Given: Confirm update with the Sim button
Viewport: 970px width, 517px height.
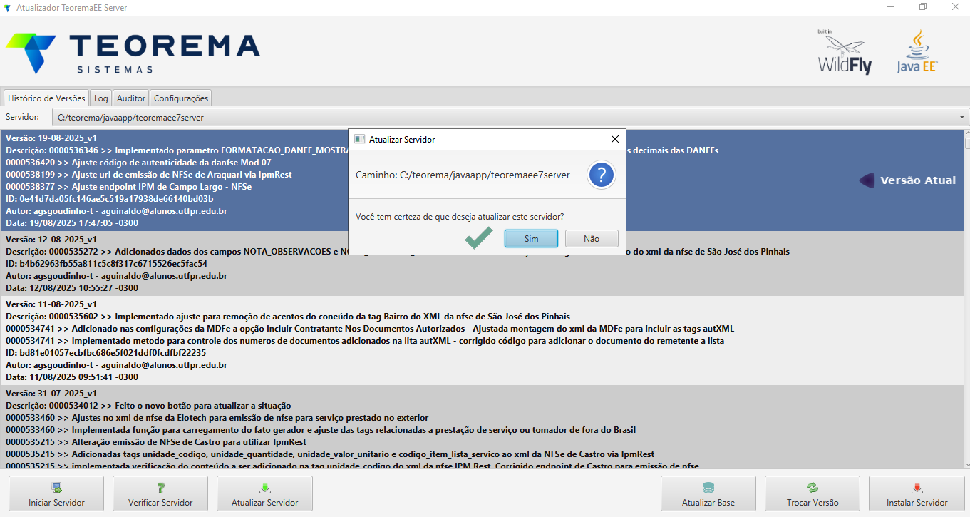Looking at the screenshot, I should [x=531, y=239].
